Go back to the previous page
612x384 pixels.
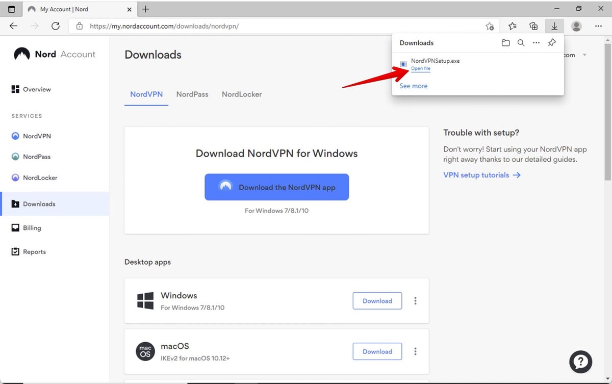pyautogui.click(x=13, y=26)
